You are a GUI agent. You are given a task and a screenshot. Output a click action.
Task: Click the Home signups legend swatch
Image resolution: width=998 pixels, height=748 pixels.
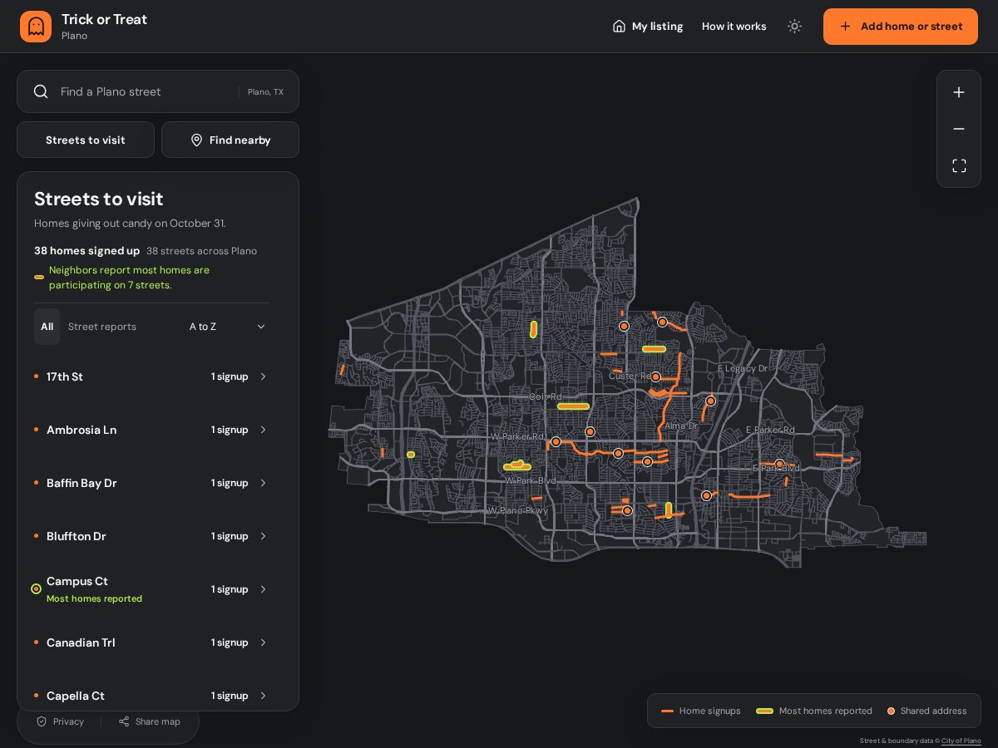667,711
